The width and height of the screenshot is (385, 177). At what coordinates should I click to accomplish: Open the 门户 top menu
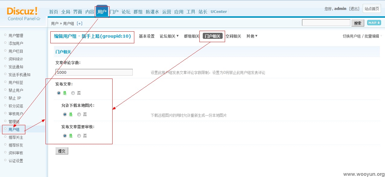[x=114, y=12]
